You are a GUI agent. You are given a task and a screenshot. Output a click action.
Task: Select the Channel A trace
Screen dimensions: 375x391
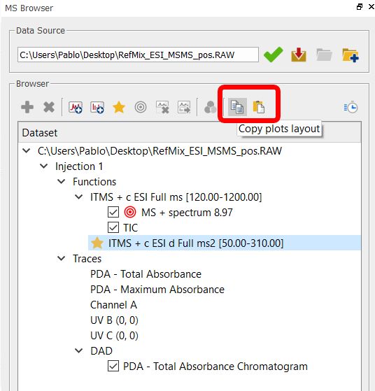(x=113, y=305)
